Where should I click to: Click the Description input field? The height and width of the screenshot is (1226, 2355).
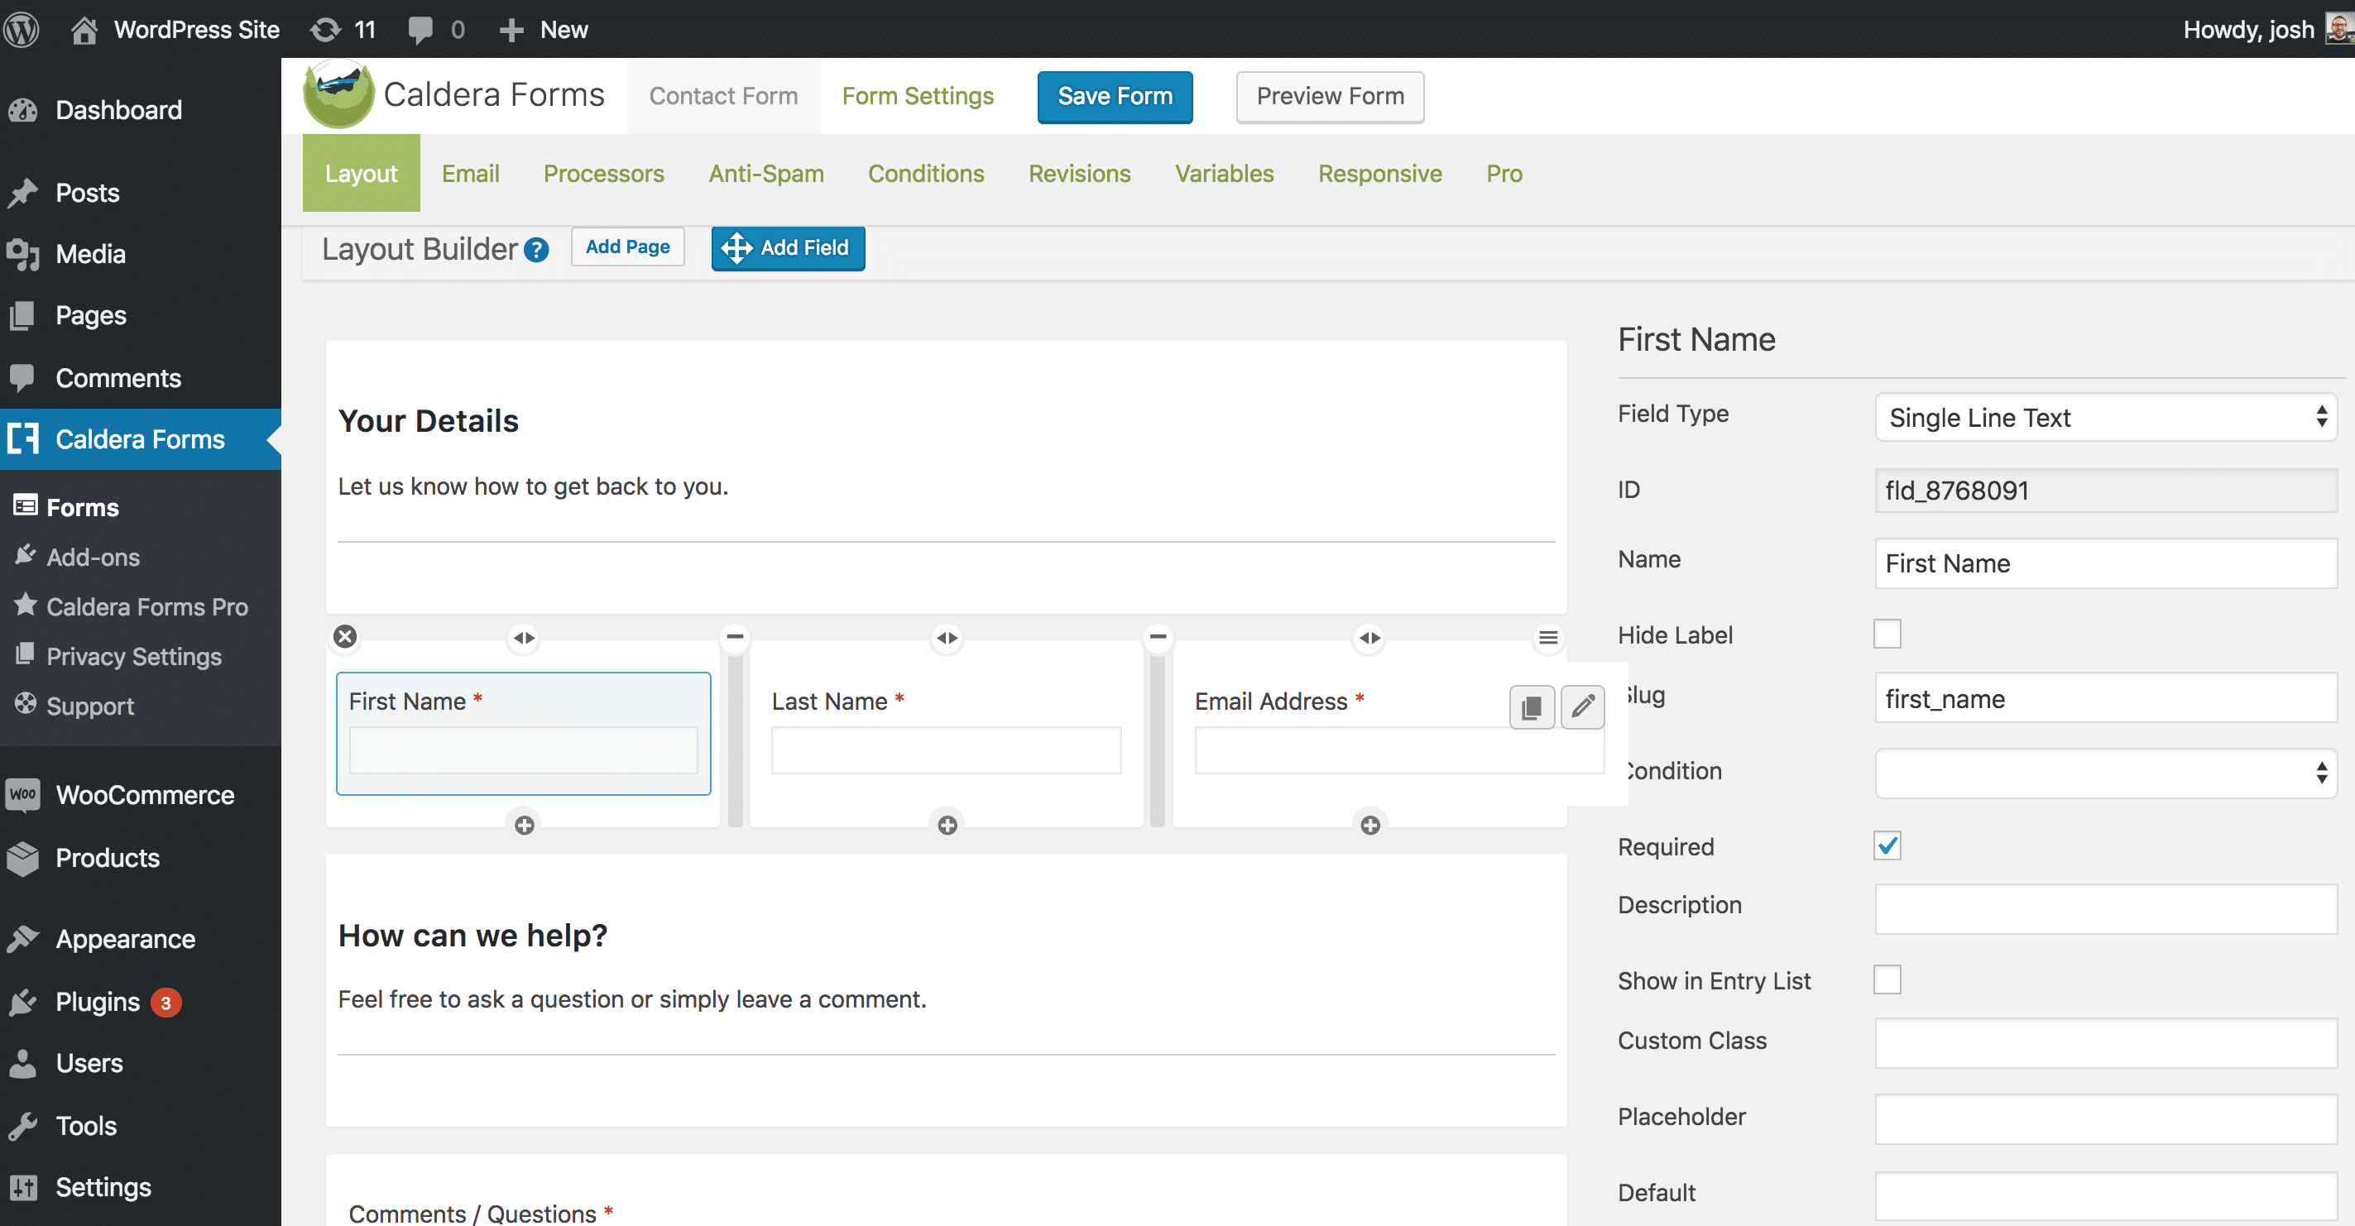click(x=2106, y=909)
